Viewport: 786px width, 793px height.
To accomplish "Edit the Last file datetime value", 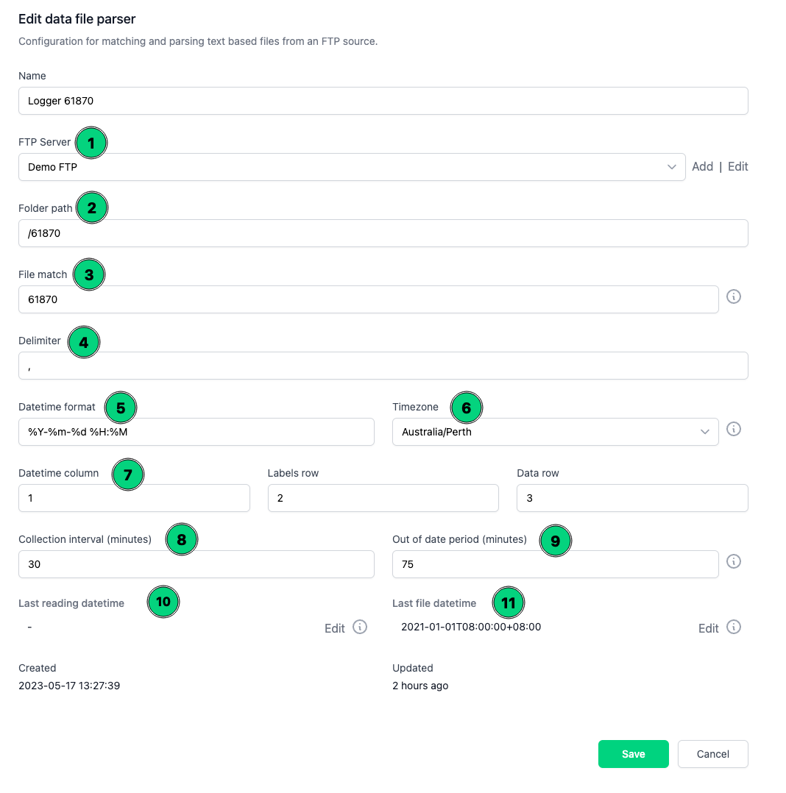I will (707, 628).
